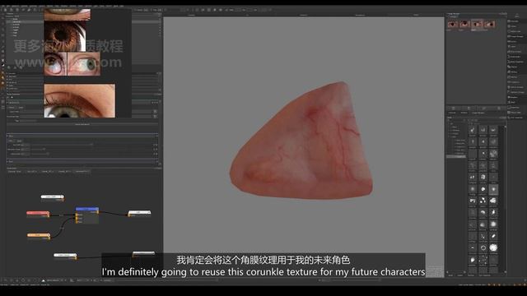
Task: Pick the three-blob splatter brush
Action: click(483, 201)
